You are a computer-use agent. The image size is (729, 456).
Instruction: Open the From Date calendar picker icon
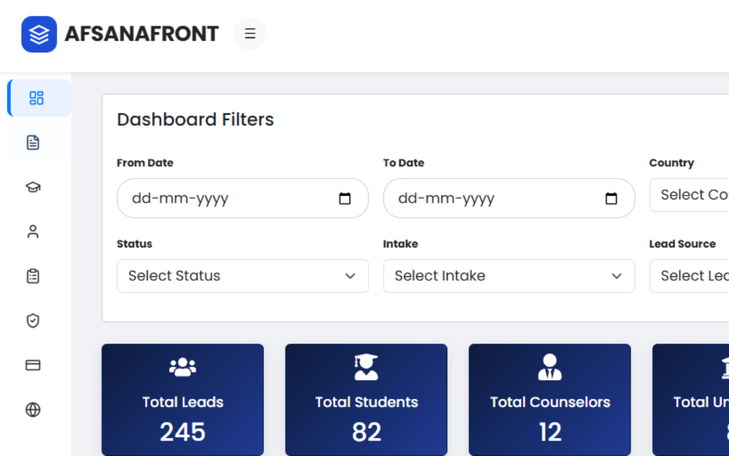click(x=345, y=198)
